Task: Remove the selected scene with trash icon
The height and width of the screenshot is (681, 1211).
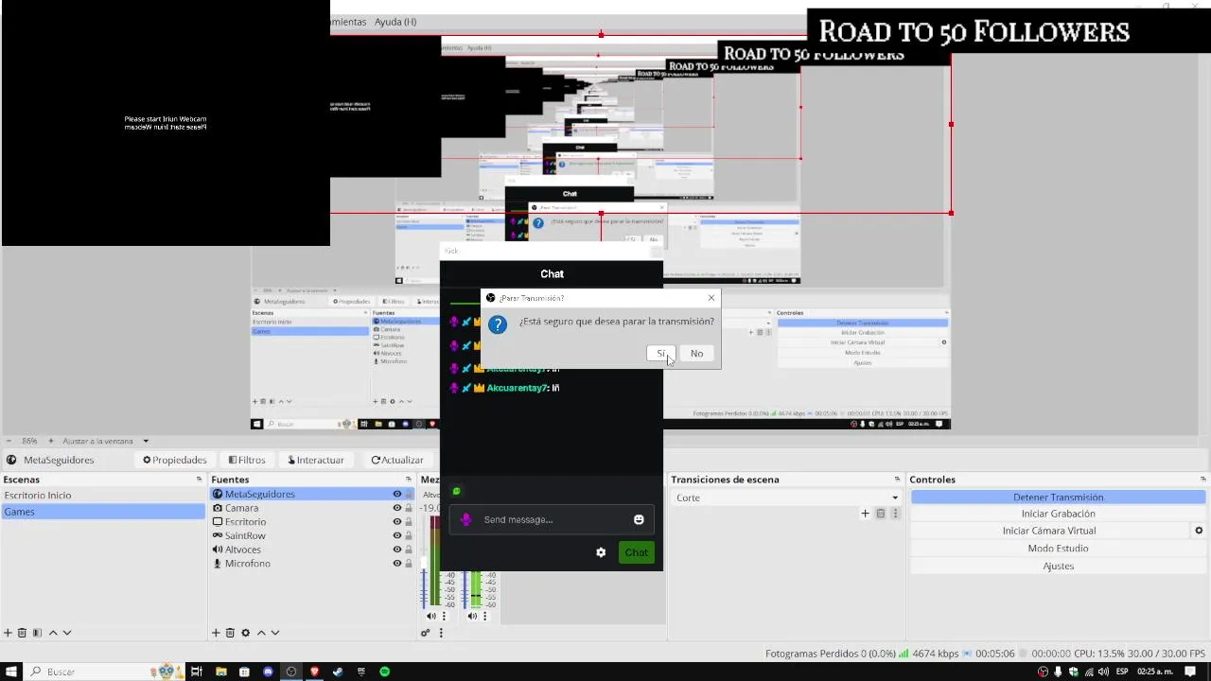Action: coord(23,633)
